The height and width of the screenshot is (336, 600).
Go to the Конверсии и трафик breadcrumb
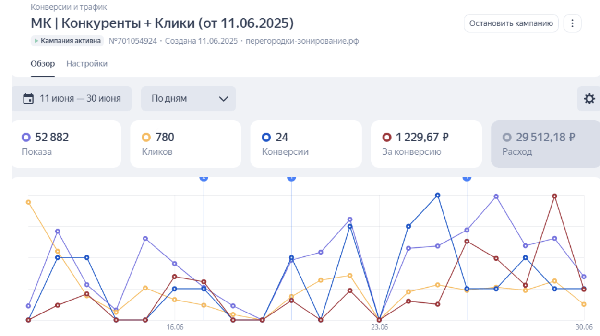[69, 7]
